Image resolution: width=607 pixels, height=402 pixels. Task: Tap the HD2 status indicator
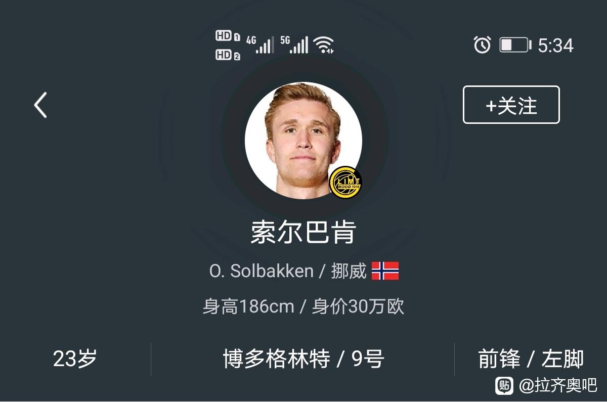[x=228, y=55]
